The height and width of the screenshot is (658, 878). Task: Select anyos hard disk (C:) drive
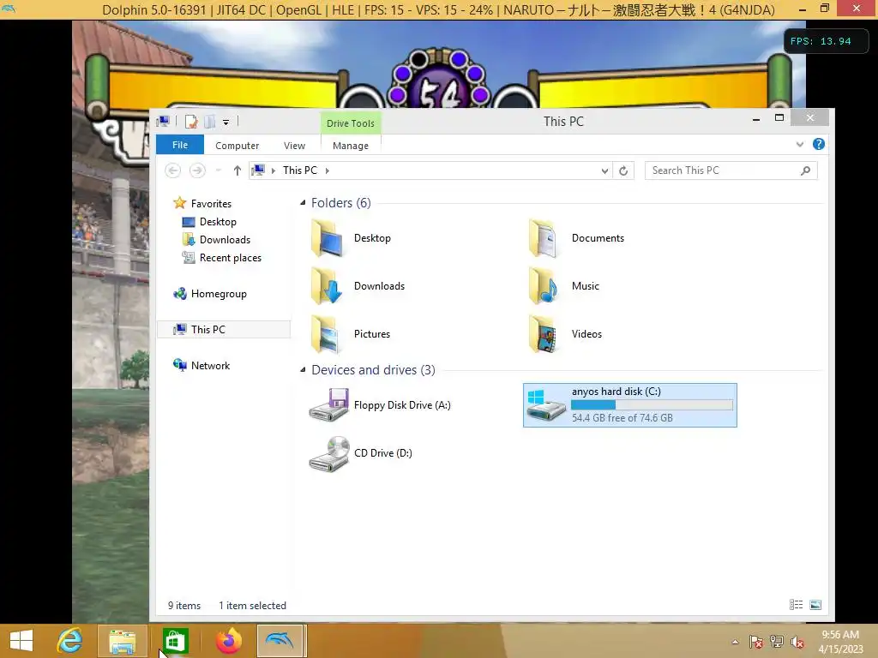coord(630,405)
